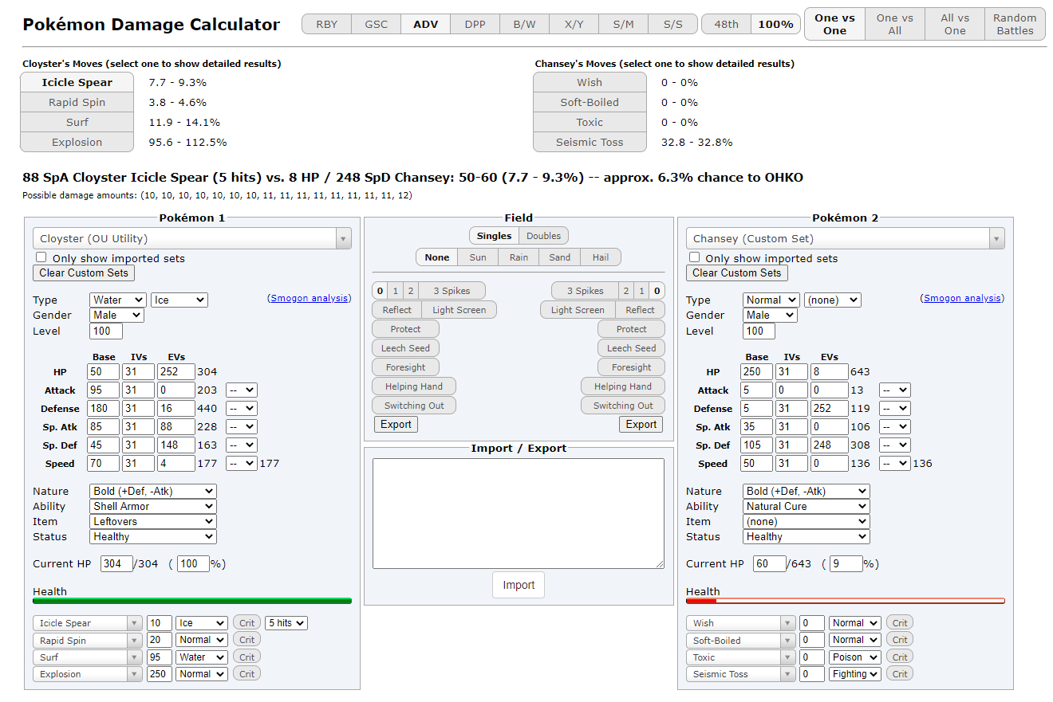Open Cloyster's Smogon analysis link
This screenshot has height=702, width=1053.
pos(310,298)
